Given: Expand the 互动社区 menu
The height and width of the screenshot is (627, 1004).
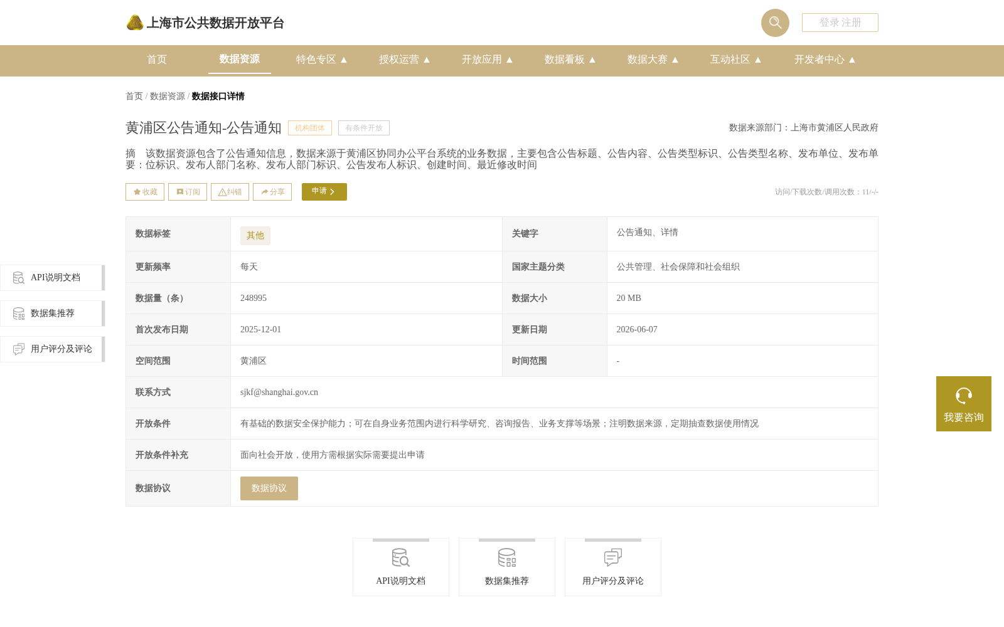Looking at the screenshot, I should [736, 60].
